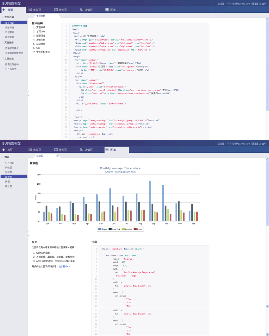
Task: Close the 柱状图 tab with its X icon
Action: [x=57, y=156]
